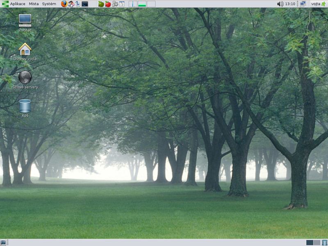Switch to the first workspace
This screenshot has height=246, width=328.
pyautogui.click(x=310, y=242)
